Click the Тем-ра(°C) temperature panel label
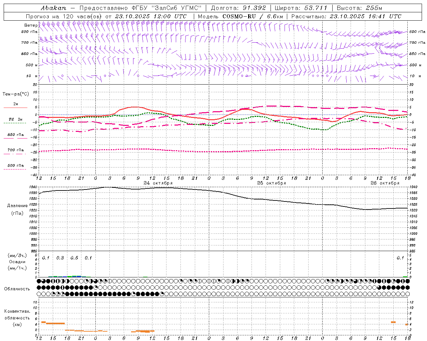 click(x=16, y=94)
